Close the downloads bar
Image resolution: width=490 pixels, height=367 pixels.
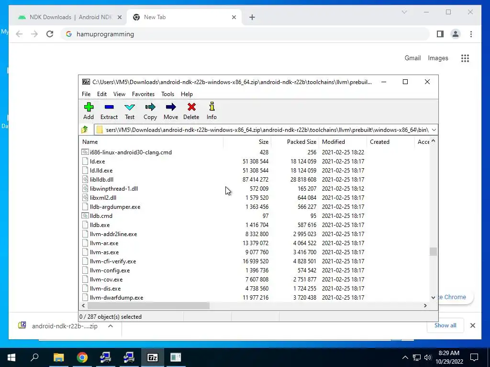[472, 325]
